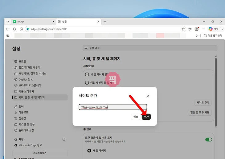The height and width of the screenshot is (159, 225).
Task: Switch to the NAVER tab
Action: (34, 22)
